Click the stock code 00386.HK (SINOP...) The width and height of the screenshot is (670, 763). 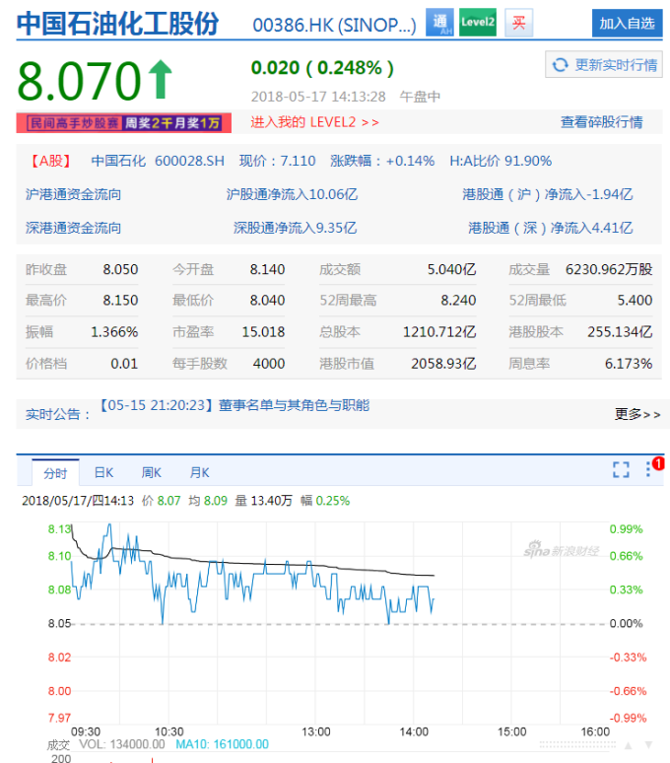[335, 26]
